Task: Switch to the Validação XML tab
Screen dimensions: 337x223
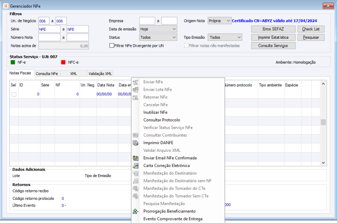Action: click(x=100, y=73)
